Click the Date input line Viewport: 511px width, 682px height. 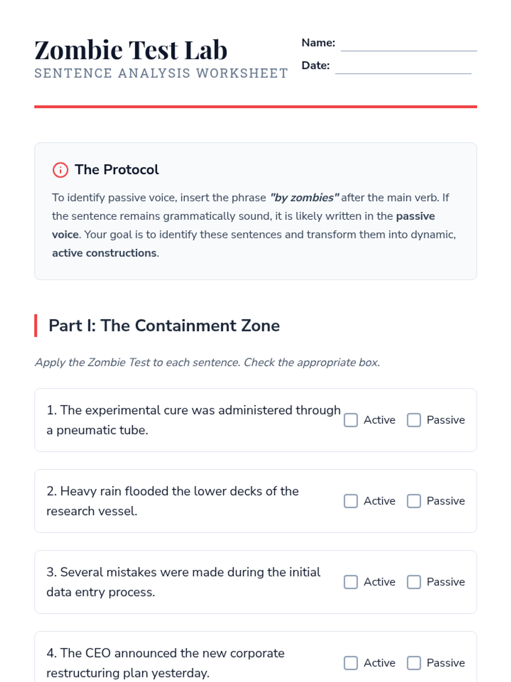coord(403,67)
